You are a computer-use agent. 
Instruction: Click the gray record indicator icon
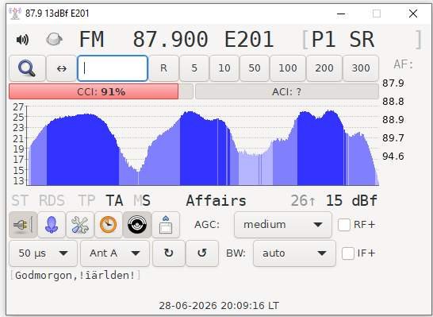pos(55,39)
